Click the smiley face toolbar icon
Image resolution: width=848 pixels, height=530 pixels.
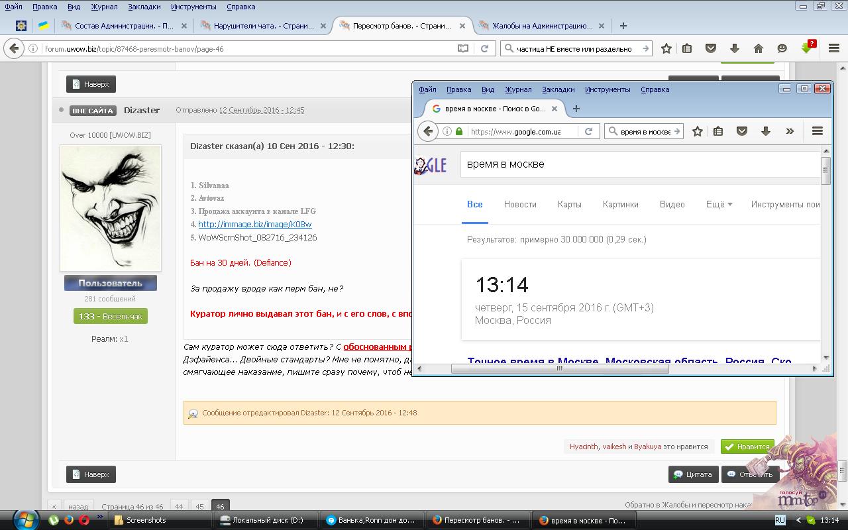(782, 48)
